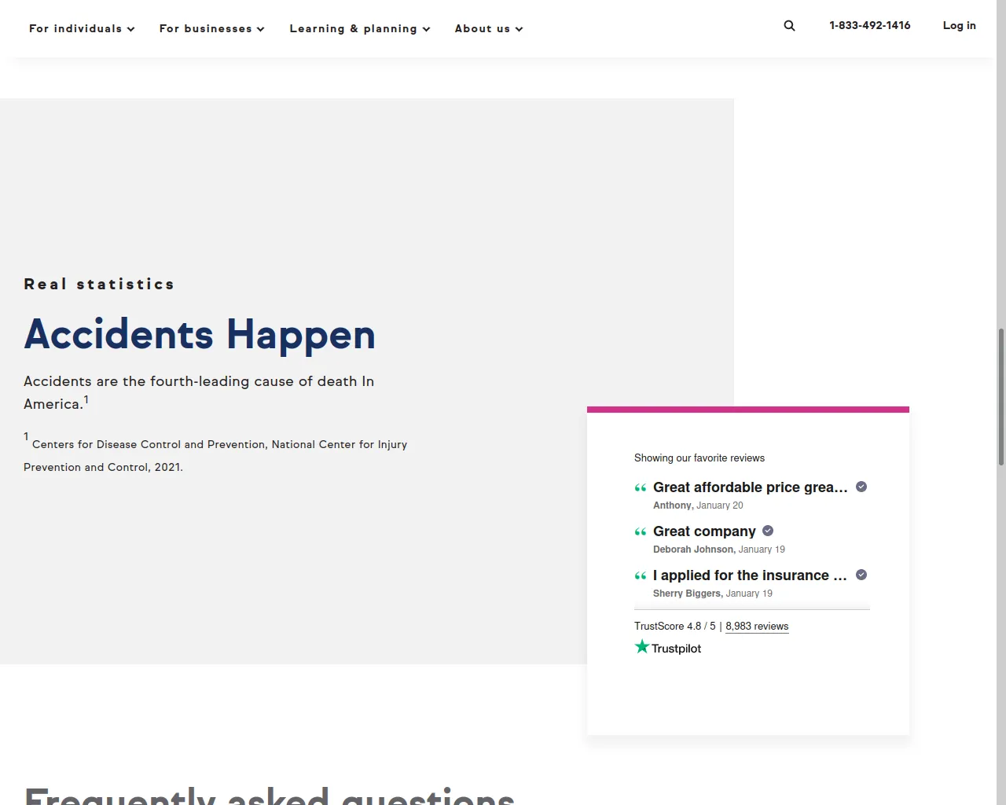
Task: Click the search magnifier icon
Action: click(x=789, y=26)
